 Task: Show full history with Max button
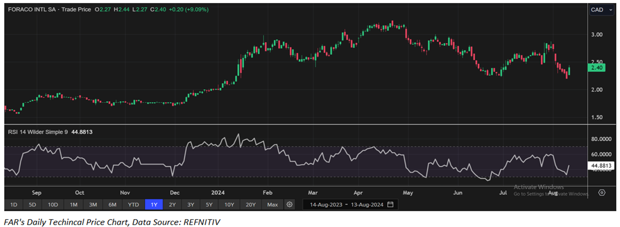[x=272, y=204]
